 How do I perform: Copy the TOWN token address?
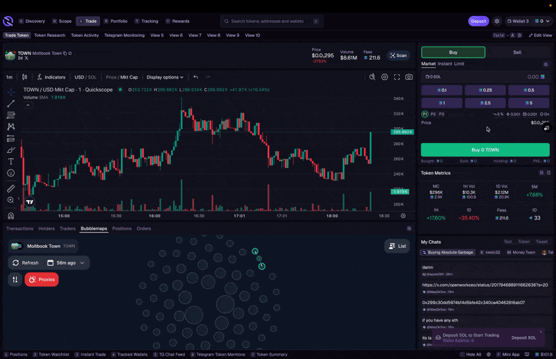tap(65, 53)
